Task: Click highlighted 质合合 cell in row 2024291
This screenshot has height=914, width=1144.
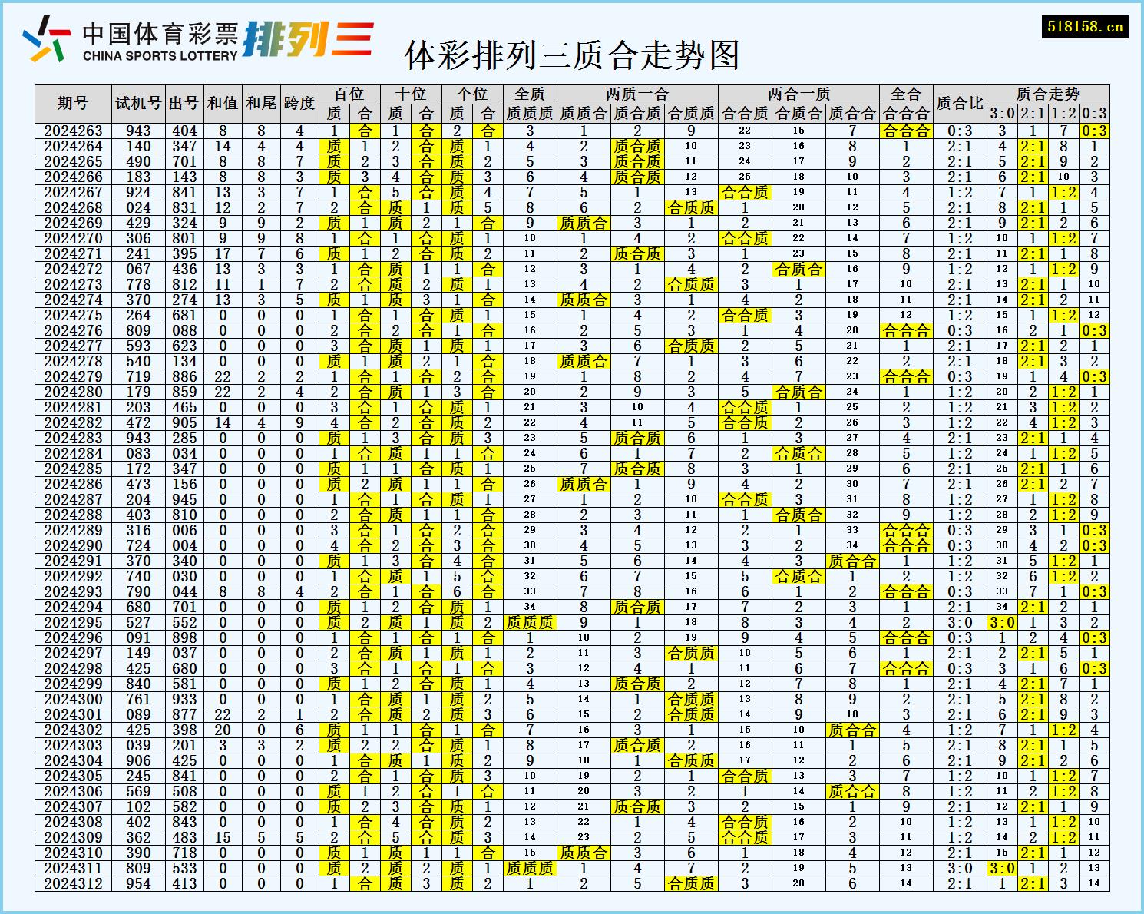Action: (852, 561)
